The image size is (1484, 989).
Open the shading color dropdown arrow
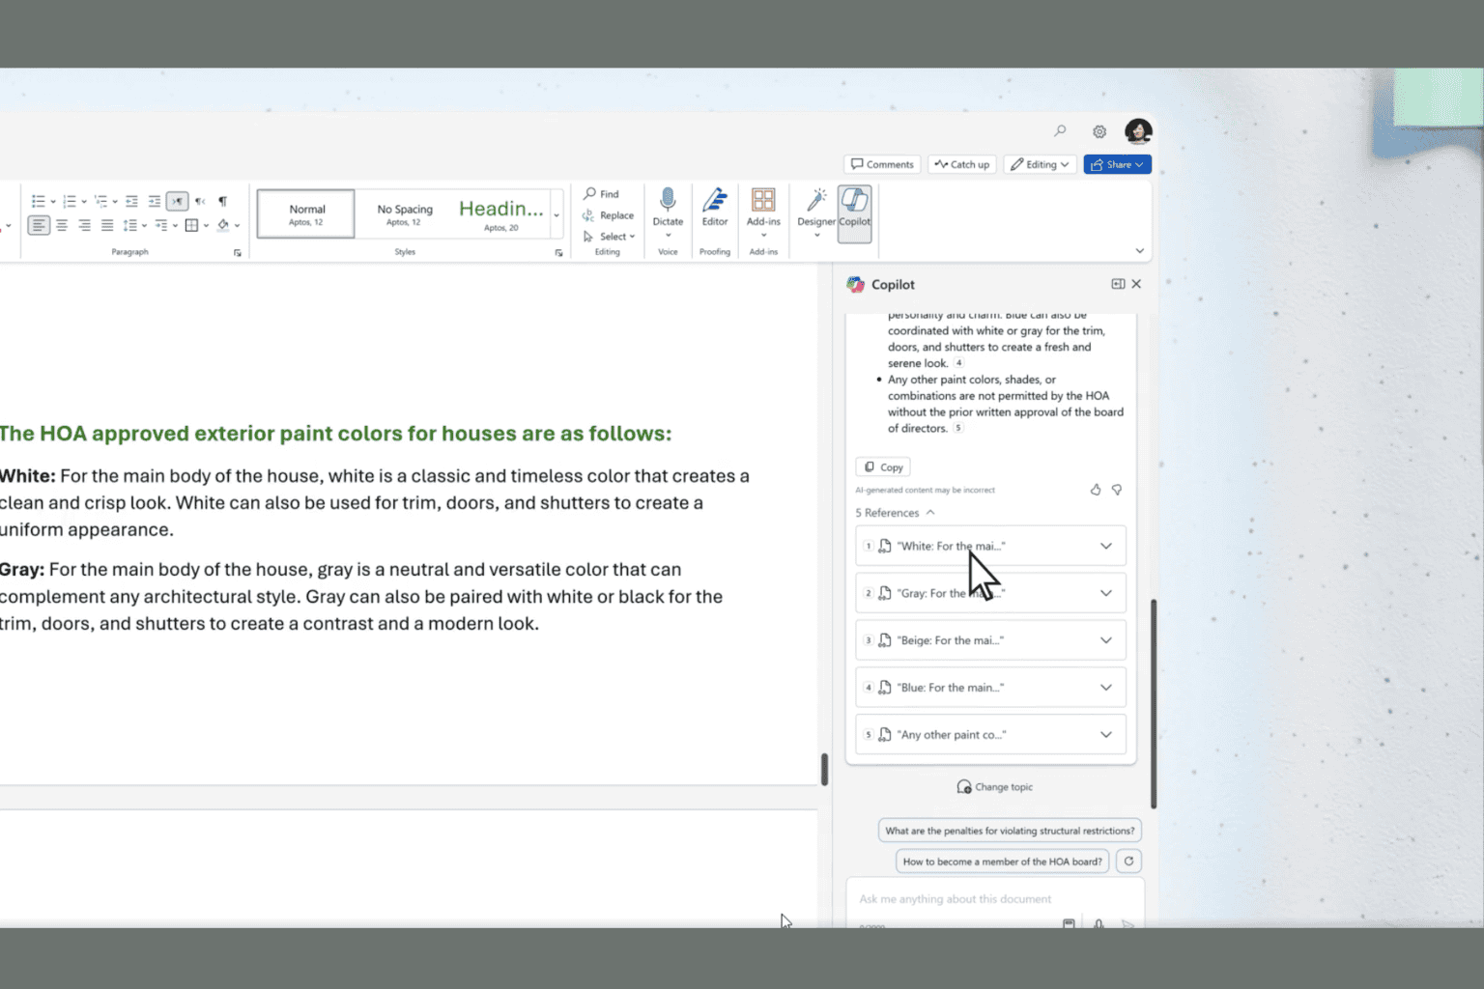pos(237,226)
